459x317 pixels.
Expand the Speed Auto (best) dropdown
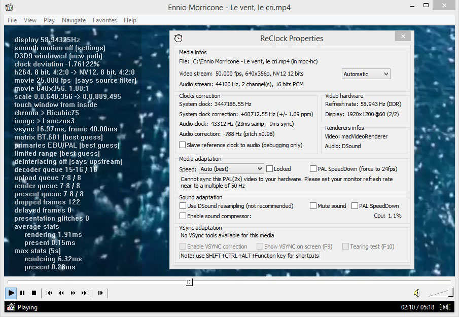coord(231,169)
